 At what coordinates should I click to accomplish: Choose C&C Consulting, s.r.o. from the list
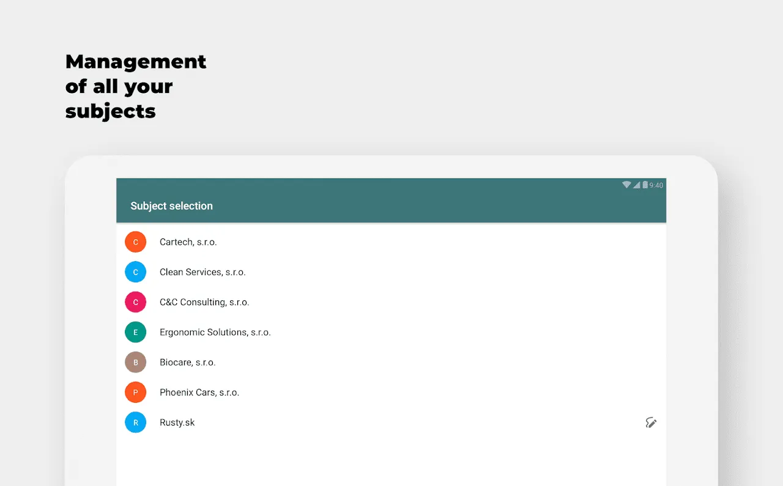(x=391, y=302)
